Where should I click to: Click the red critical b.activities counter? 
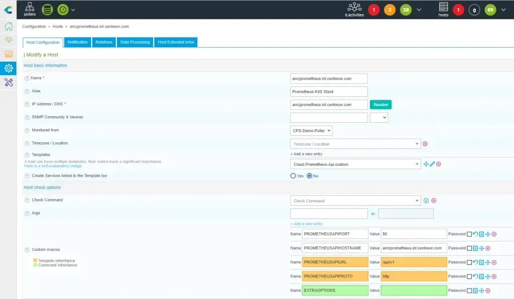(x=373, y=10)
